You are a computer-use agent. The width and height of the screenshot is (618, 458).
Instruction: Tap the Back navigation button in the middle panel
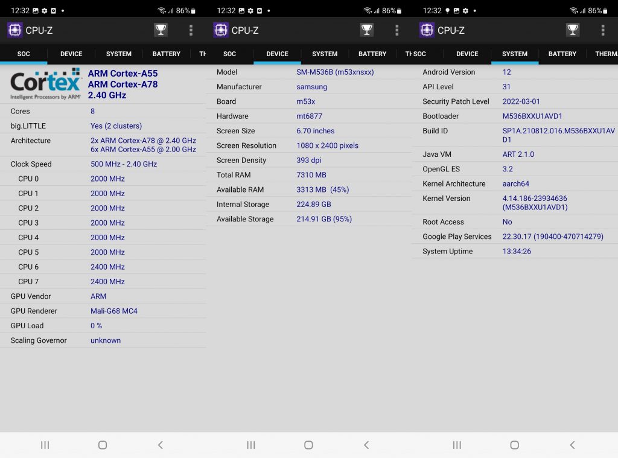366,445
